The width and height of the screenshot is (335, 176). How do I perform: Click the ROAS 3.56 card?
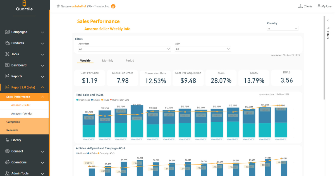pyautogui.click(x=287, y=78)
